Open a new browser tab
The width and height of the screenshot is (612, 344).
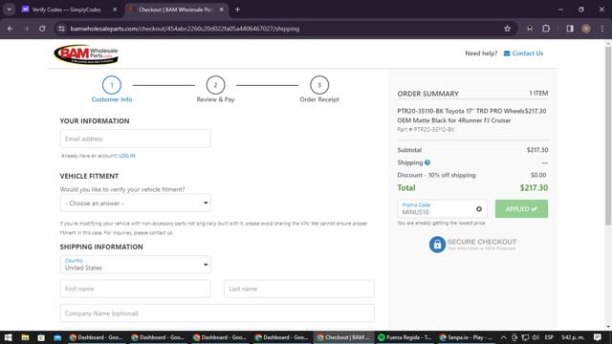(x=237, y=10)
